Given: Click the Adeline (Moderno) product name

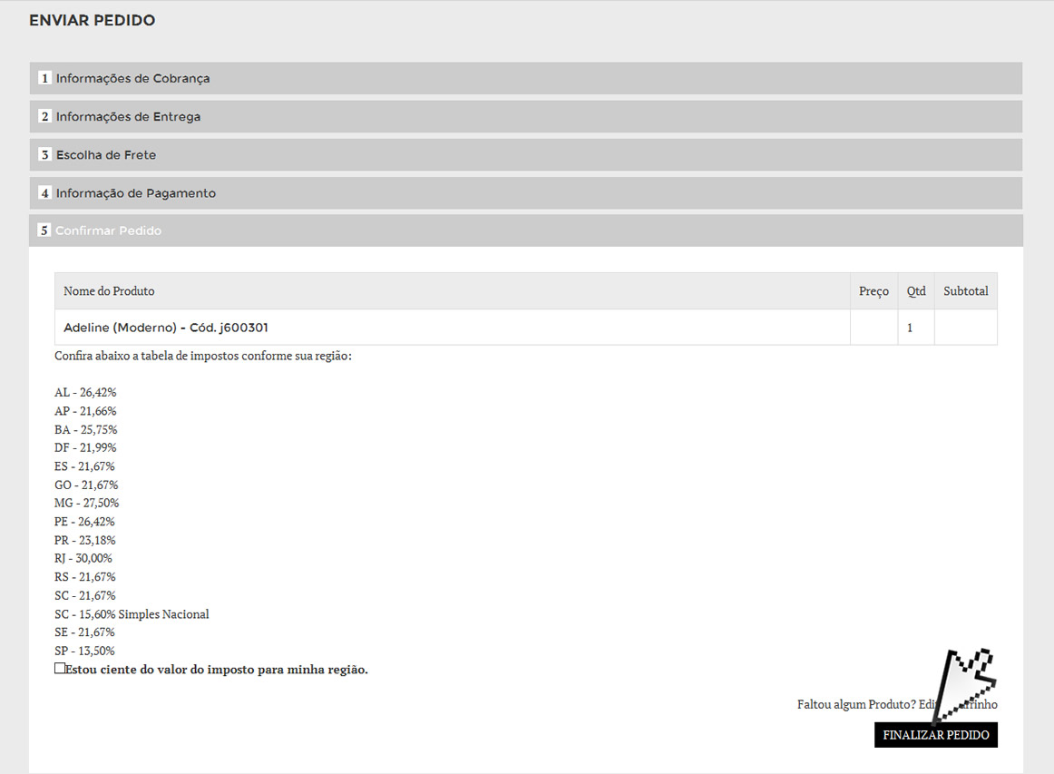Looking at the screenshot, I should [165, 328].
